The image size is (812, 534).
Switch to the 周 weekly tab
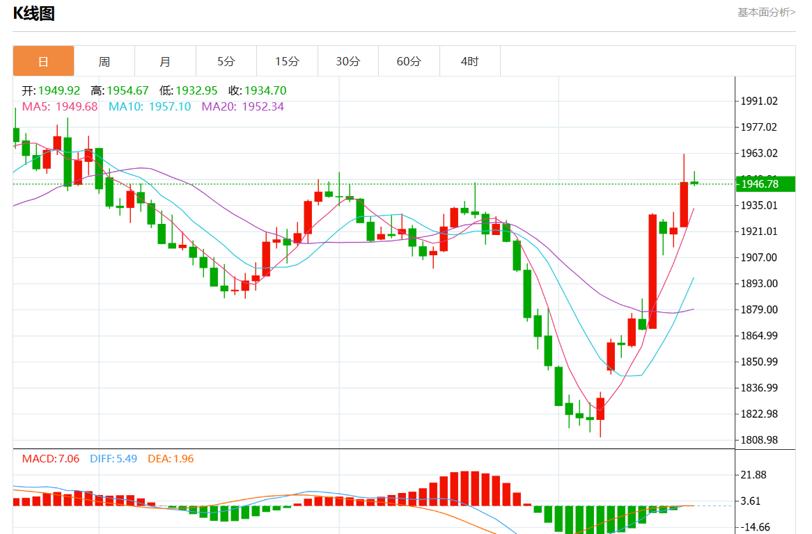point(104,61)
